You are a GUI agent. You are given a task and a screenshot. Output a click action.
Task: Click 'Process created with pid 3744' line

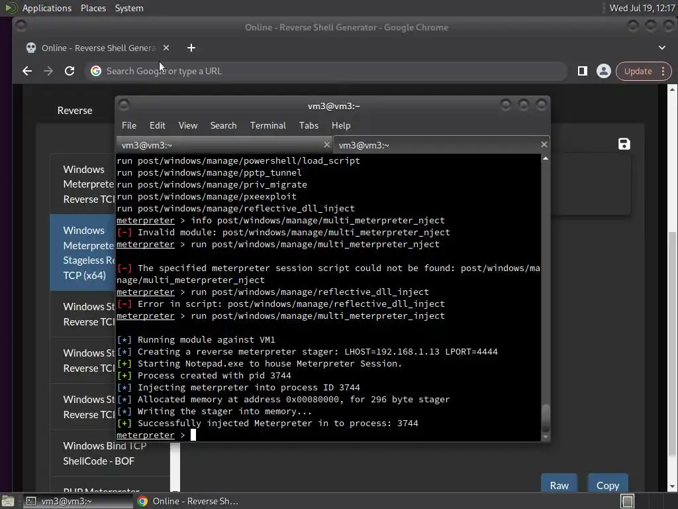tap(204, 376)
